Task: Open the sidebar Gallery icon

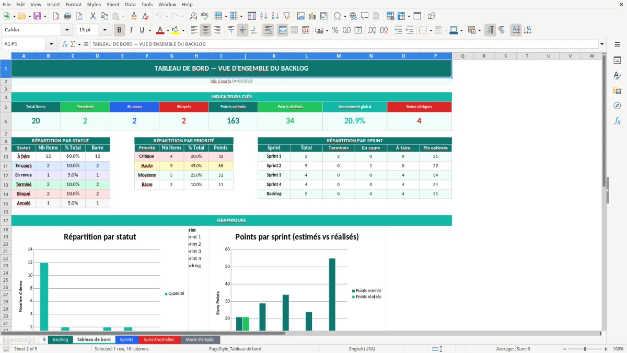Action: click(617, 90)
